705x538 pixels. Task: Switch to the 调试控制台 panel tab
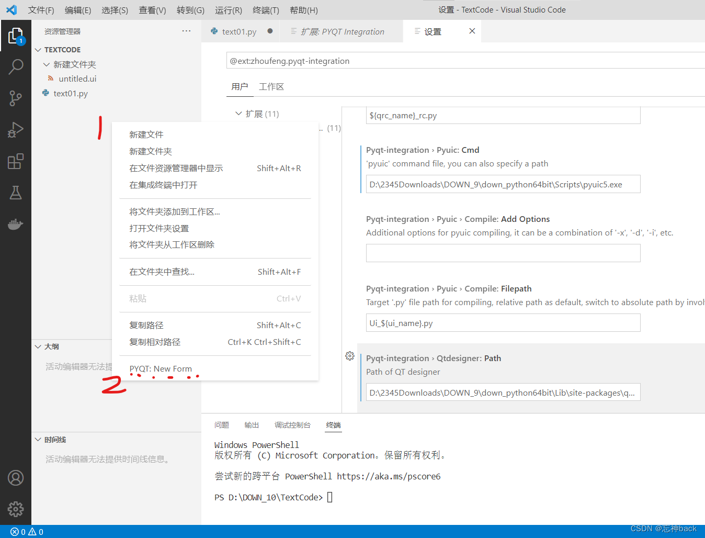coord(292,425)
